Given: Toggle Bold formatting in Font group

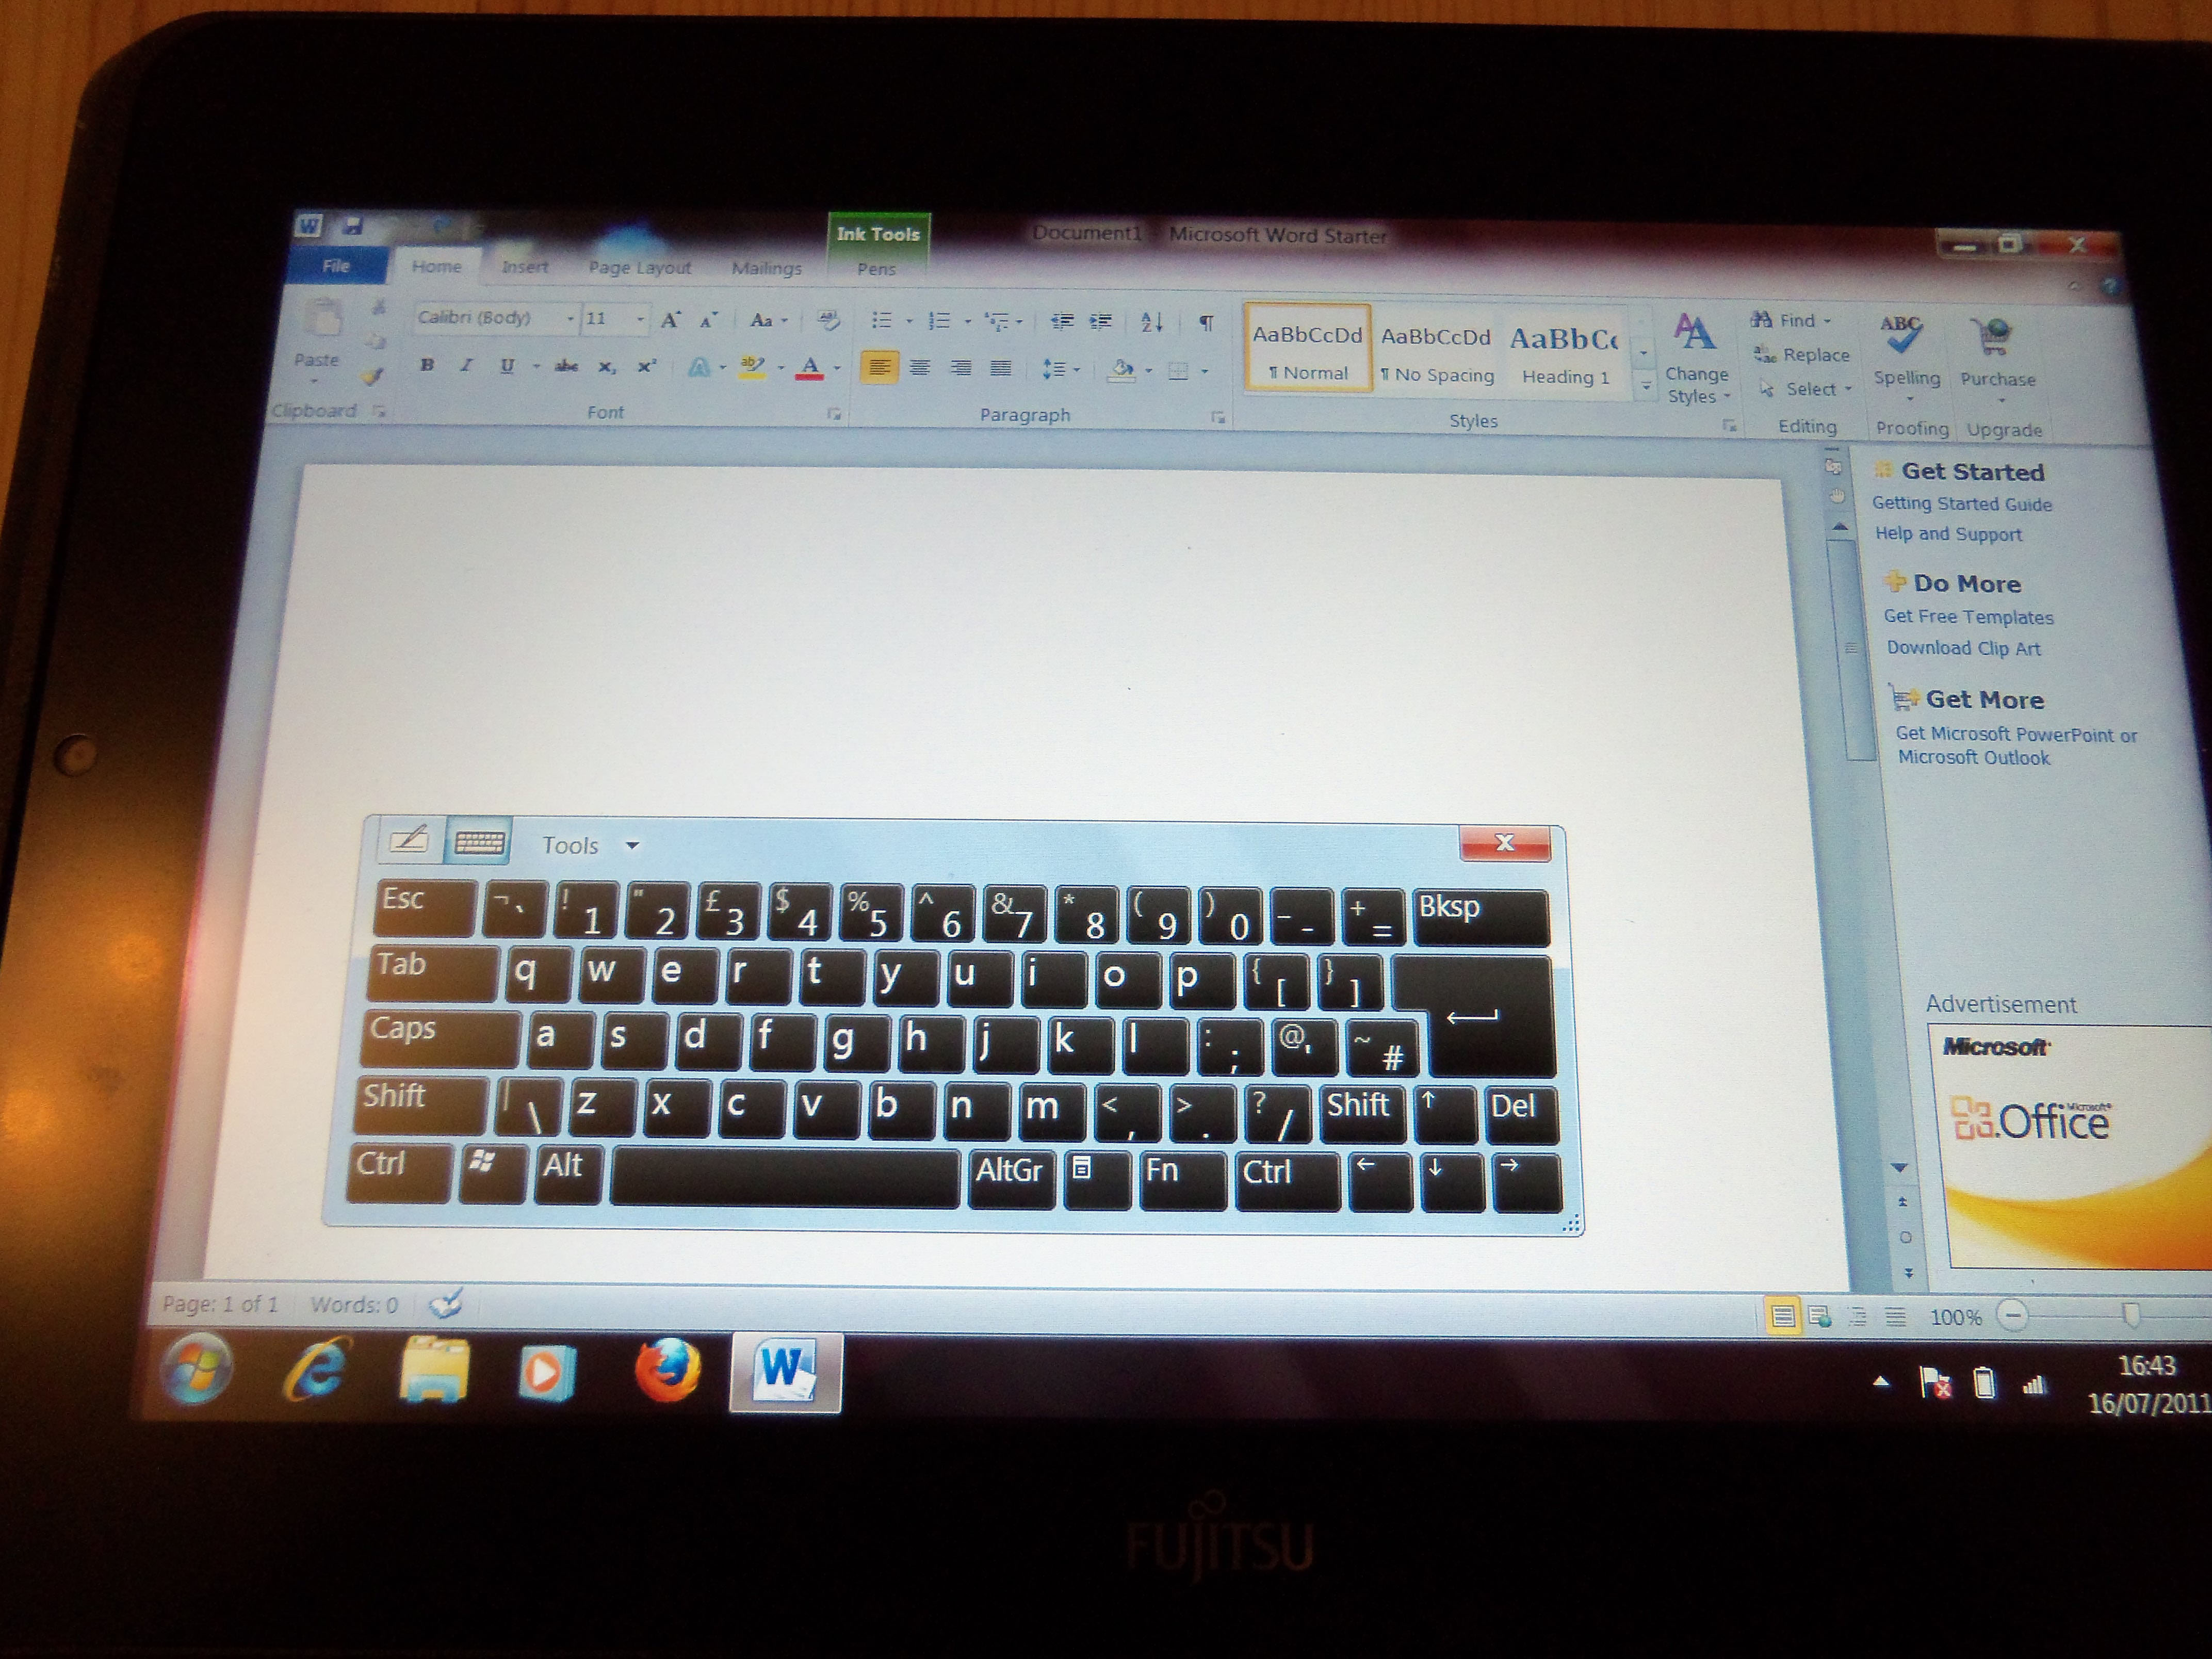Looking at the screenshot, I should [x=427, y=366].
